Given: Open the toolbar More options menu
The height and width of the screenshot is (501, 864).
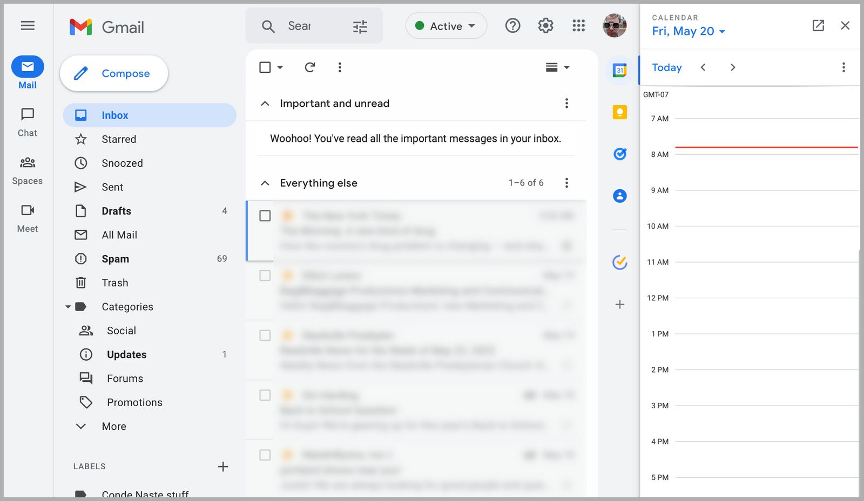Looking at the screenshot, I should [340, 67].
